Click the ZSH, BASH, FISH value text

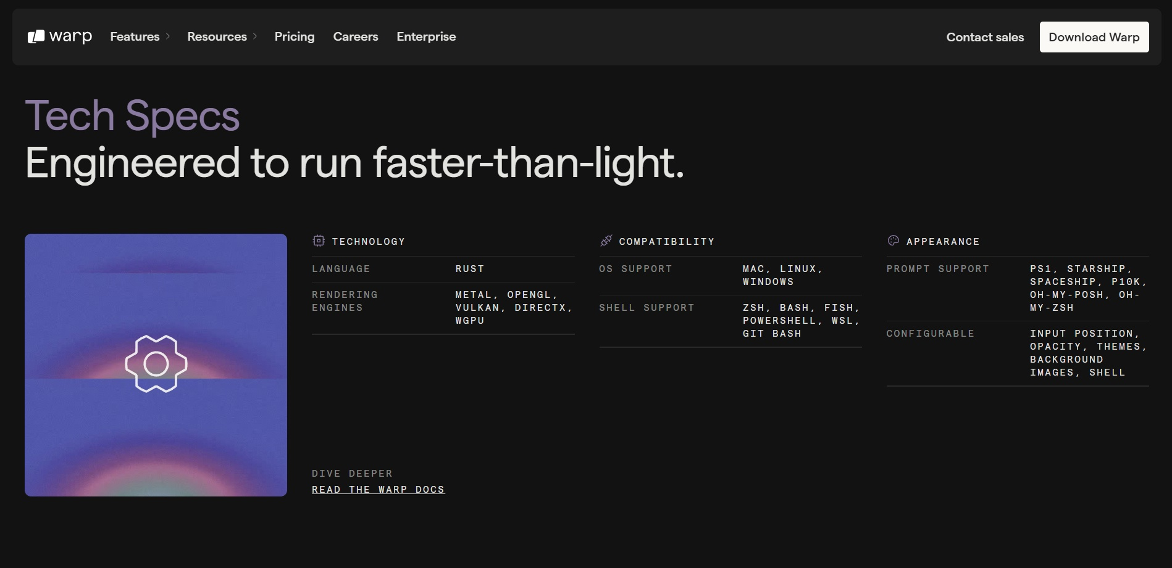pos(802,321)
